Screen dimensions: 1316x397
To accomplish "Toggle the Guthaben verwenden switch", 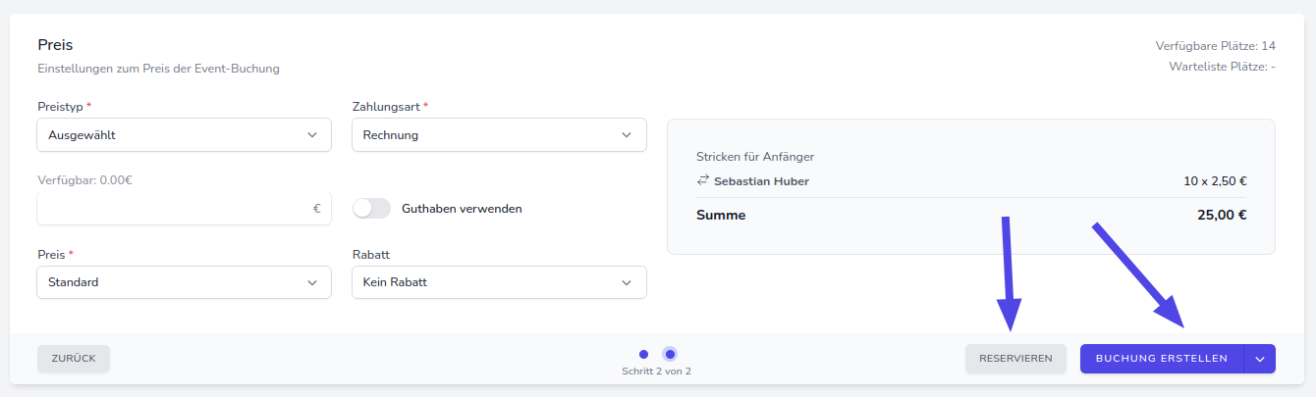I will pos(371,209).
